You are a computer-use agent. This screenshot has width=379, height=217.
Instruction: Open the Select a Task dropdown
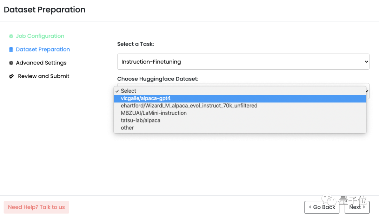(x=243, y=62)
